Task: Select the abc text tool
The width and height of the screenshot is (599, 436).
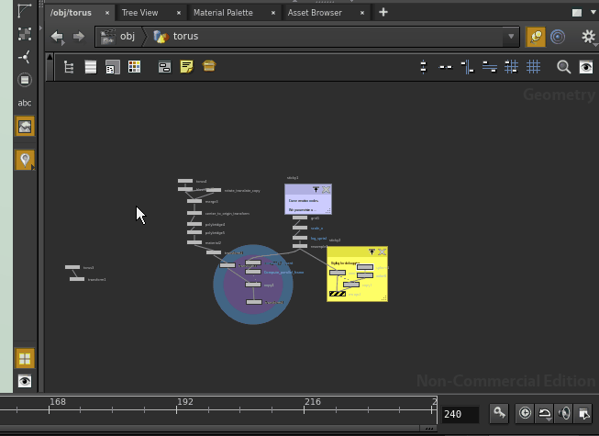Action: pyautogui.click(x=25, y=103)
